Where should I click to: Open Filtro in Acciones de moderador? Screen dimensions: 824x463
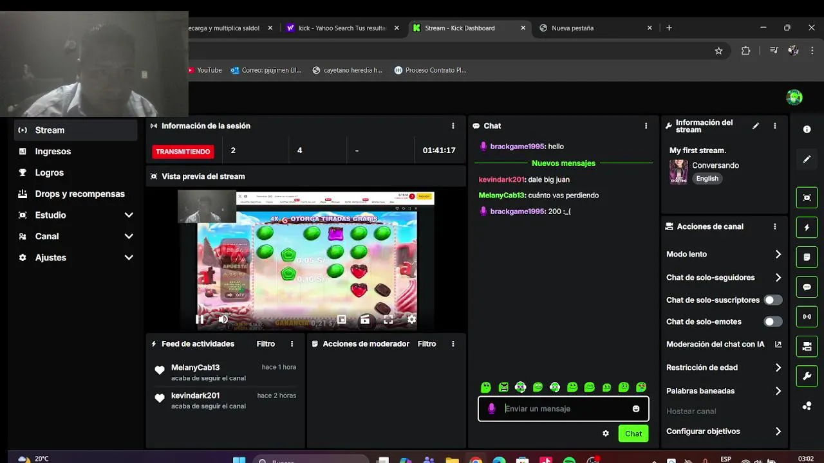(x=427, y=344)
